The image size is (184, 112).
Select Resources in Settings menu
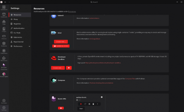(20, 15)
